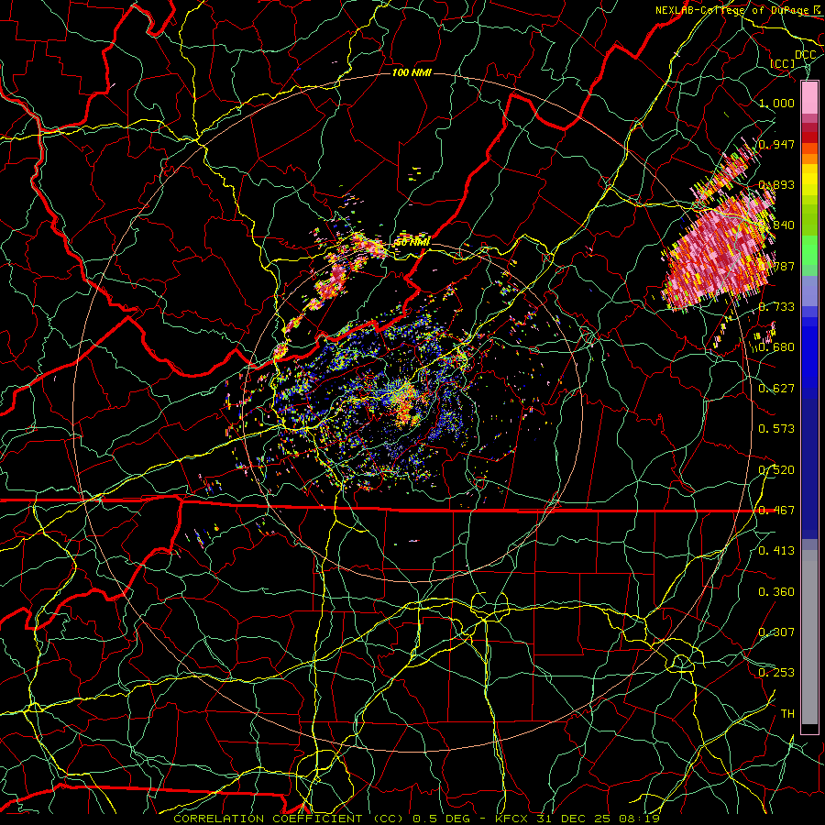Click the CORRELATION COEFFICIENT (CC) caption text
Viewport: 825px width, 825px height.
(289, 819)
